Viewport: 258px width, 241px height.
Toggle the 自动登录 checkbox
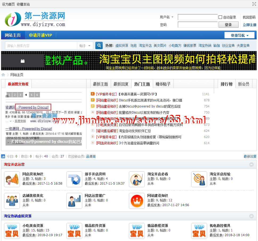220,17
